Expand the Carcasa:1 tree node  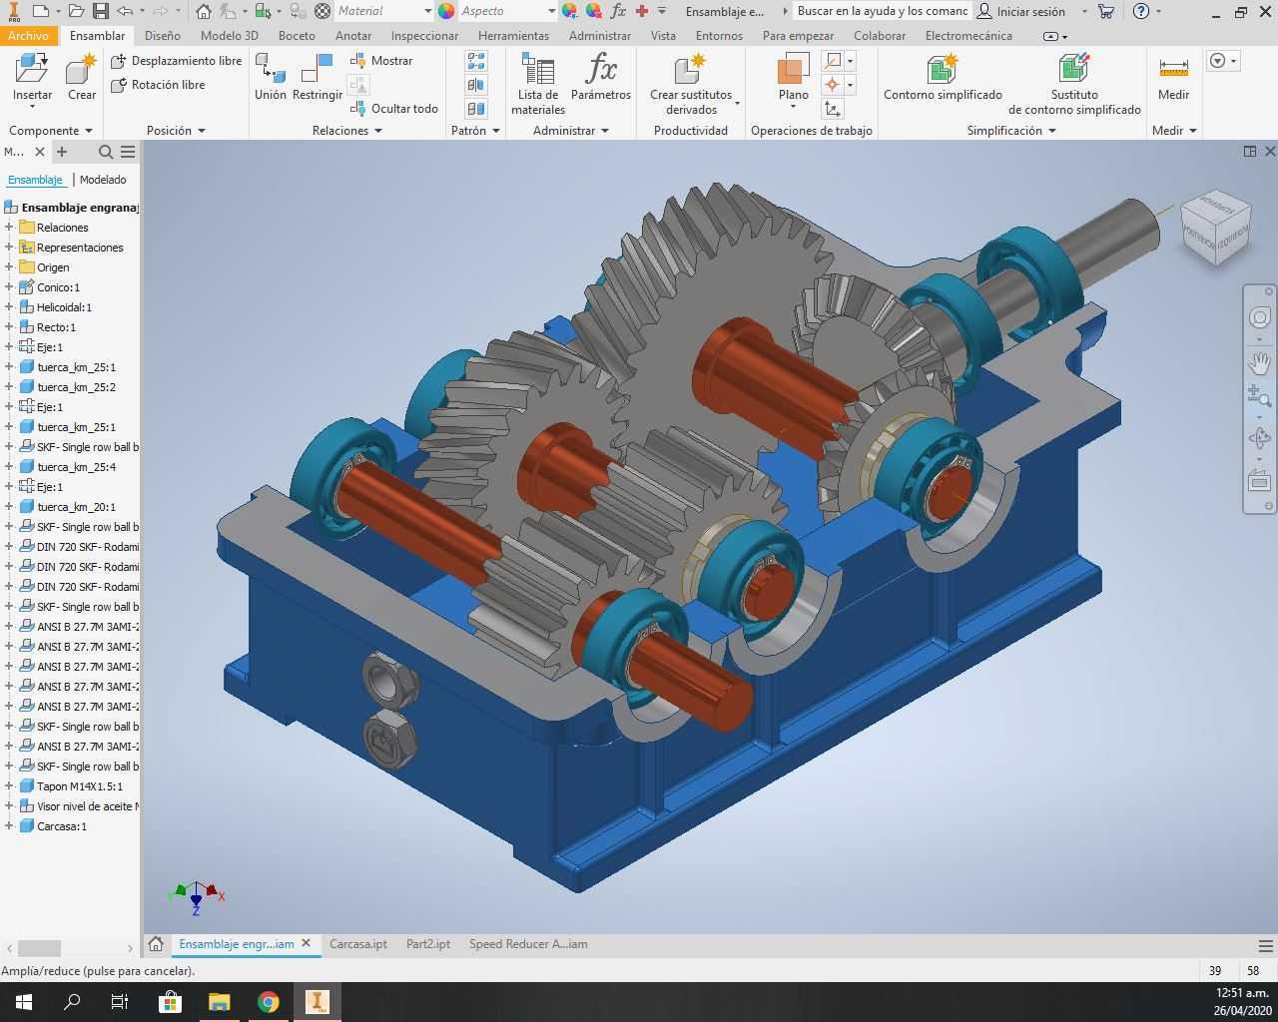point(9,826)
